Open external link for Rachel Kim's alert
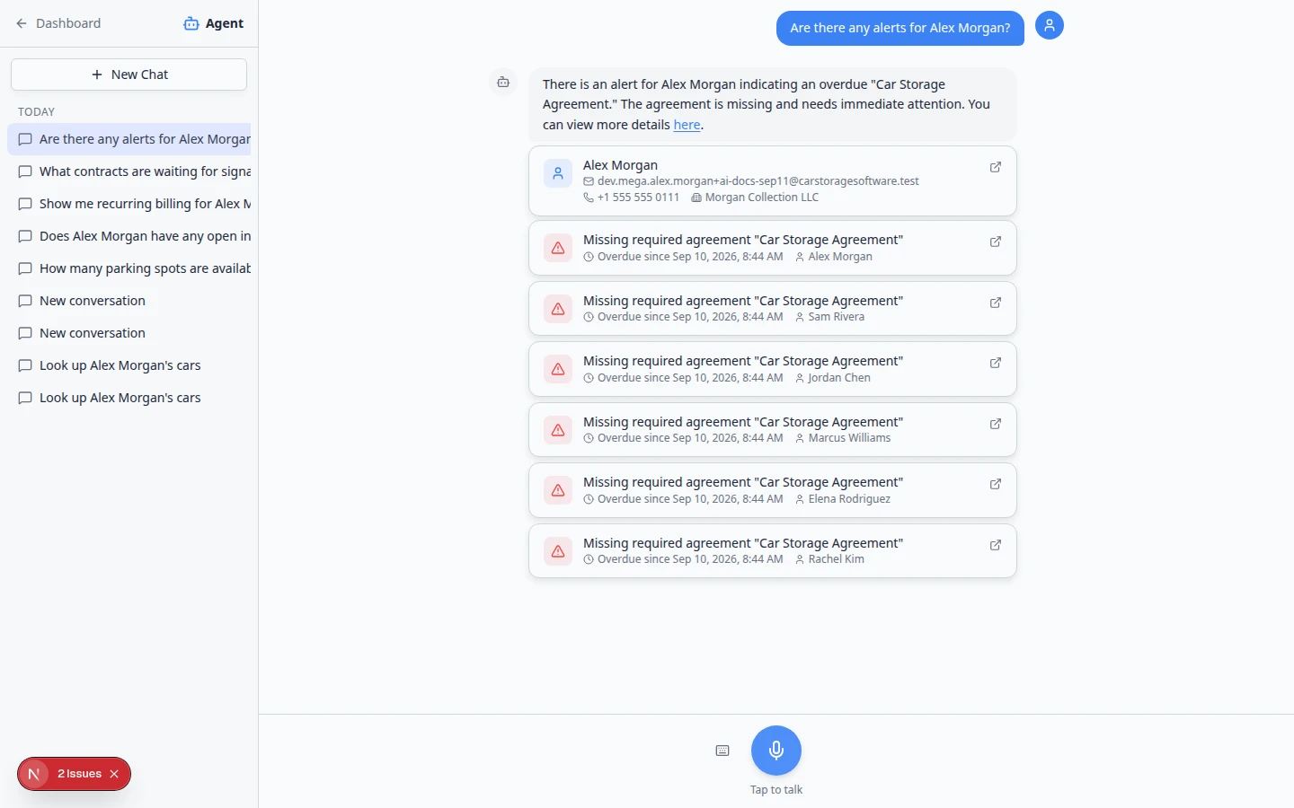Screen dimensions: 1294x808 (x=996, y=545)
